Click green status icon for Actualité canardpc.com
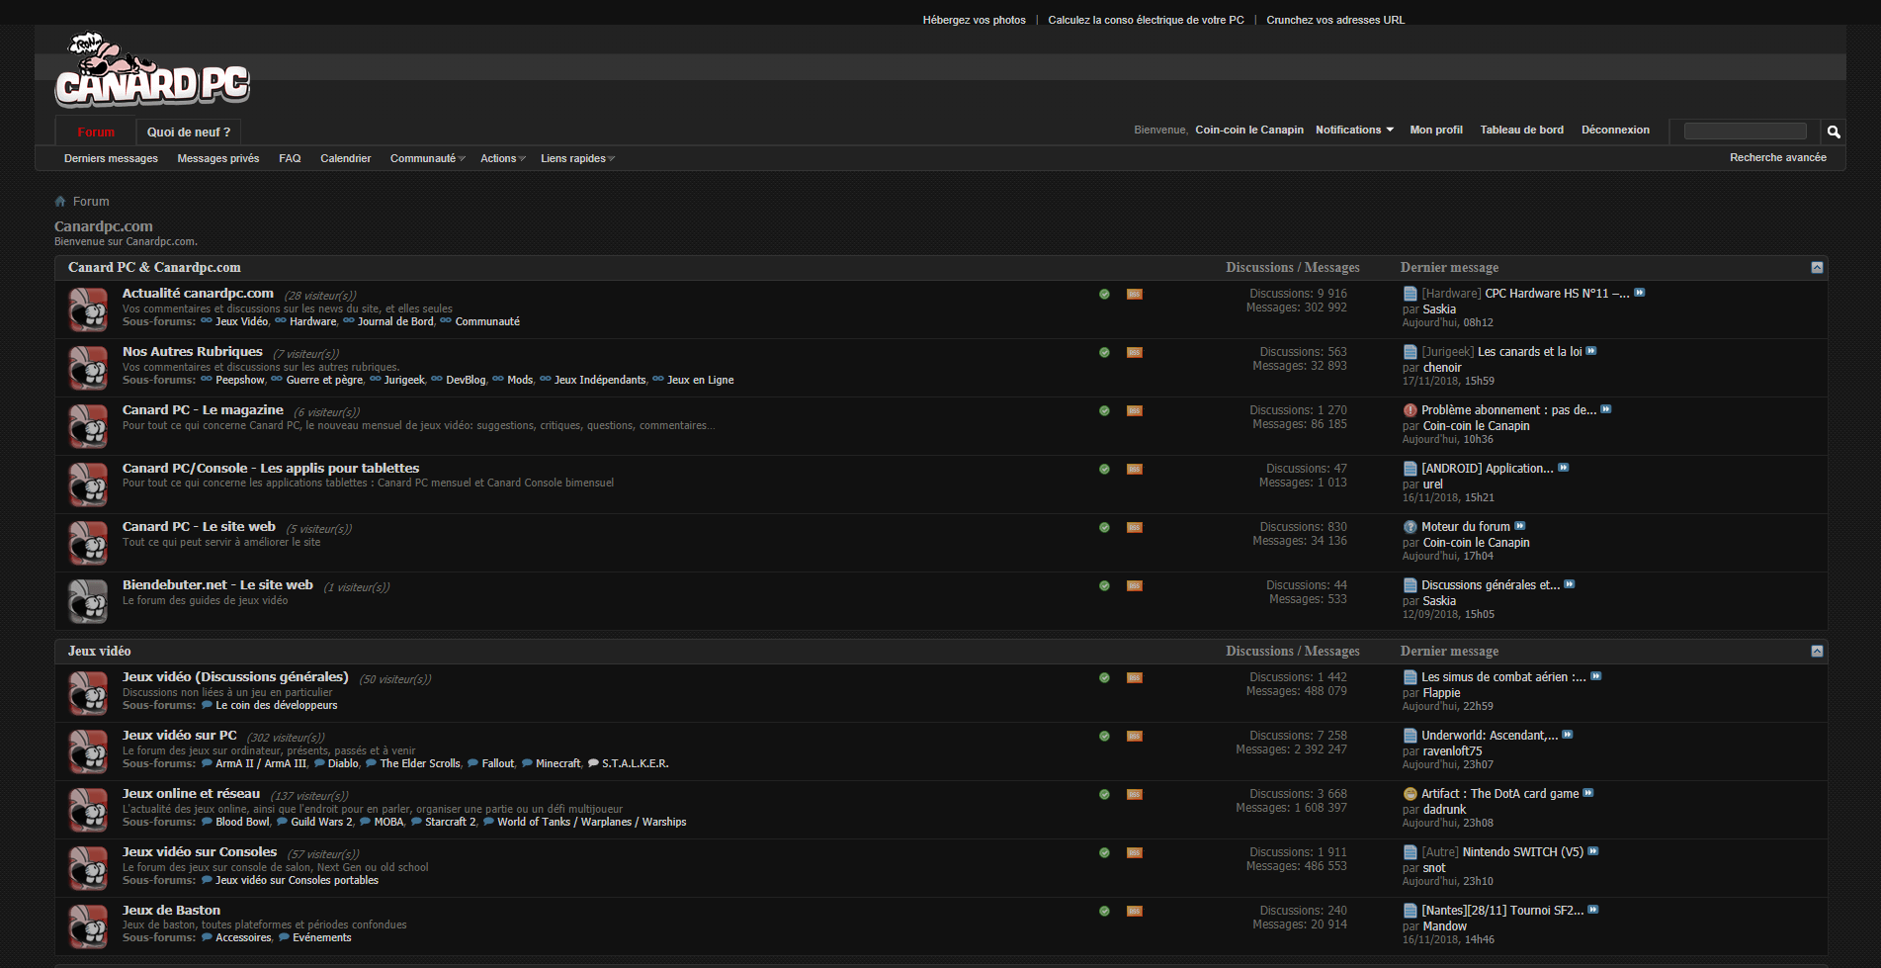Screen dimensions: 1881x968 click(x=1104, y=294)
